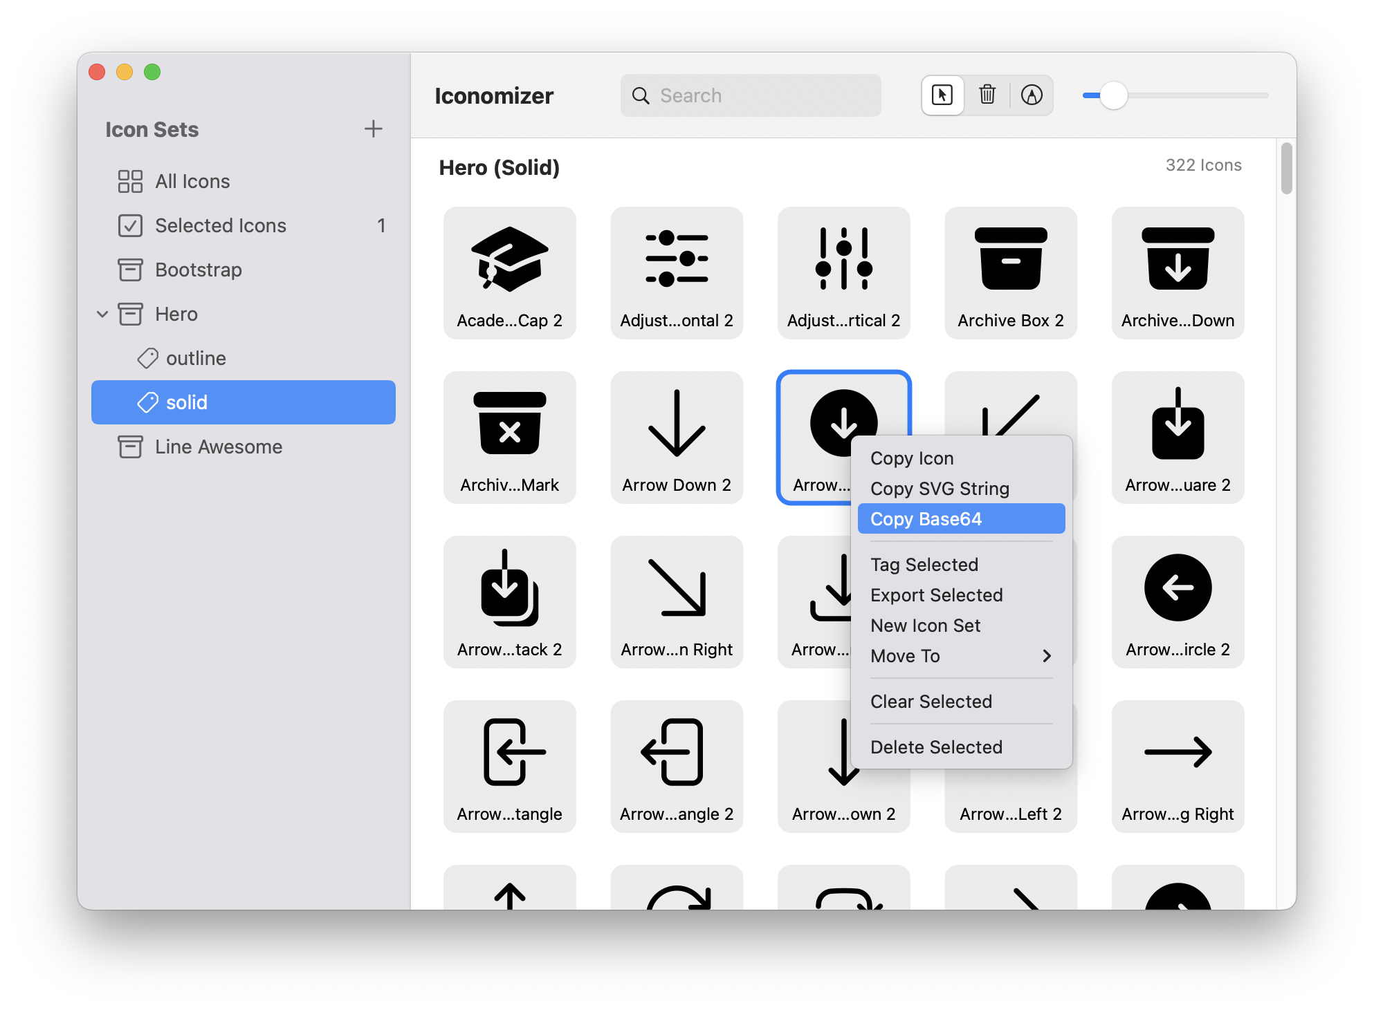Select the Bootstrap icon set
This screenshot has height=1012, width=1374.
point(198,270)
